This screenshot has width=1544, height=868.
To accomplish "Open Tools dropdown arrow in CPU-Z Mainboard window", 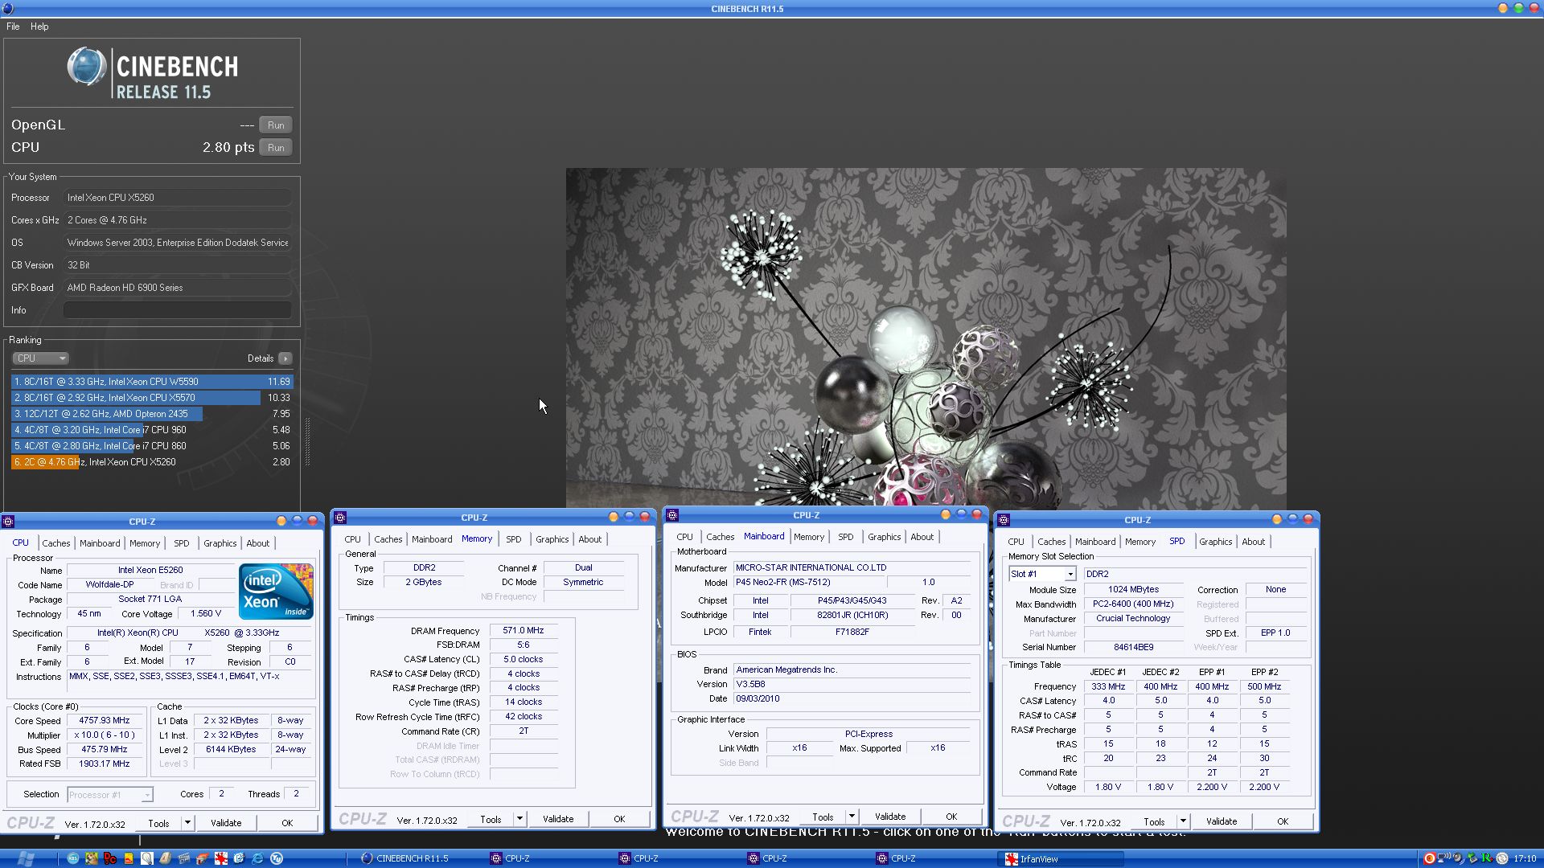I will [x=852, y=817].
